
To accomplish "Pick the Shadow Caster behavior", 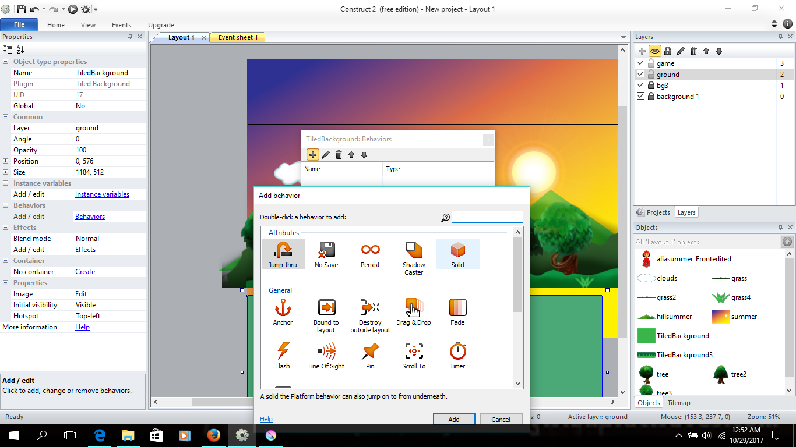I will click(414, 258).
